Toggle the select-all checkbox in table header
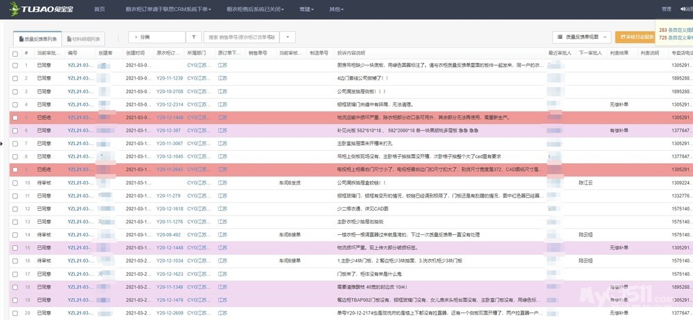The image size is (693, 320). [x=15, y=53]
